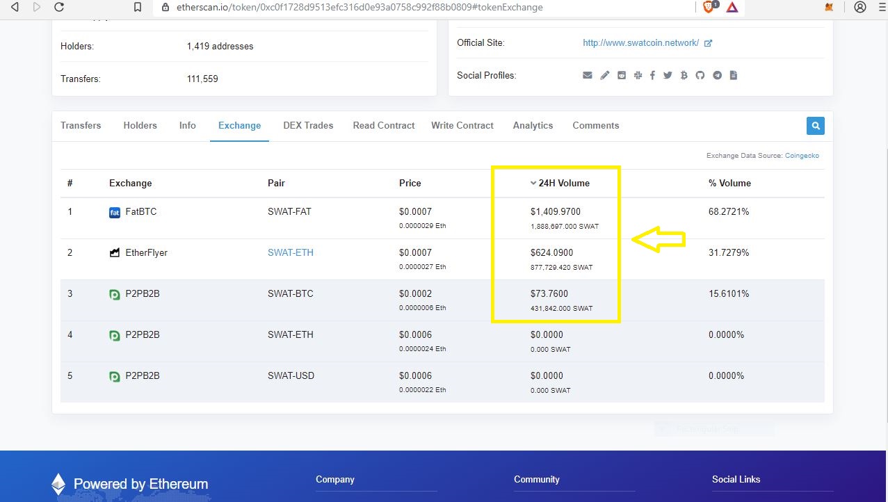This screenshot has height=502, width=888.
Task: Open the Coingecko data source link
Action: click(802, 156)
